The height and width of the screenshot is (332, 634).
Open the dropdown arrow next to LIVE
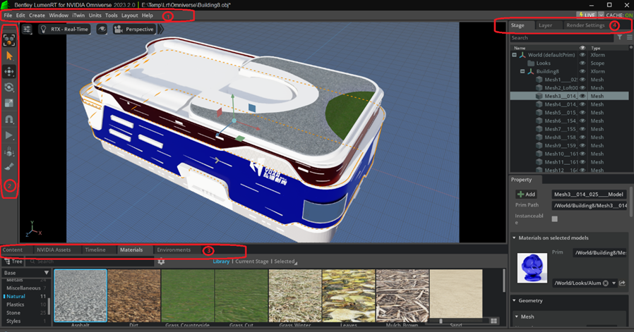(x=601, y=15)
